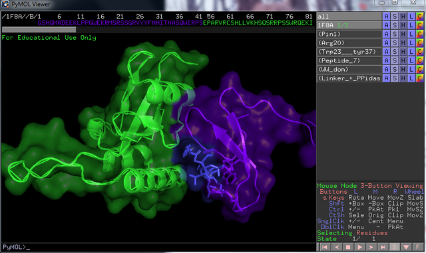This screenshot has height=253, width=426.
Task: Click the H button in the 'all' row
Action: click(x=403, y=17)
